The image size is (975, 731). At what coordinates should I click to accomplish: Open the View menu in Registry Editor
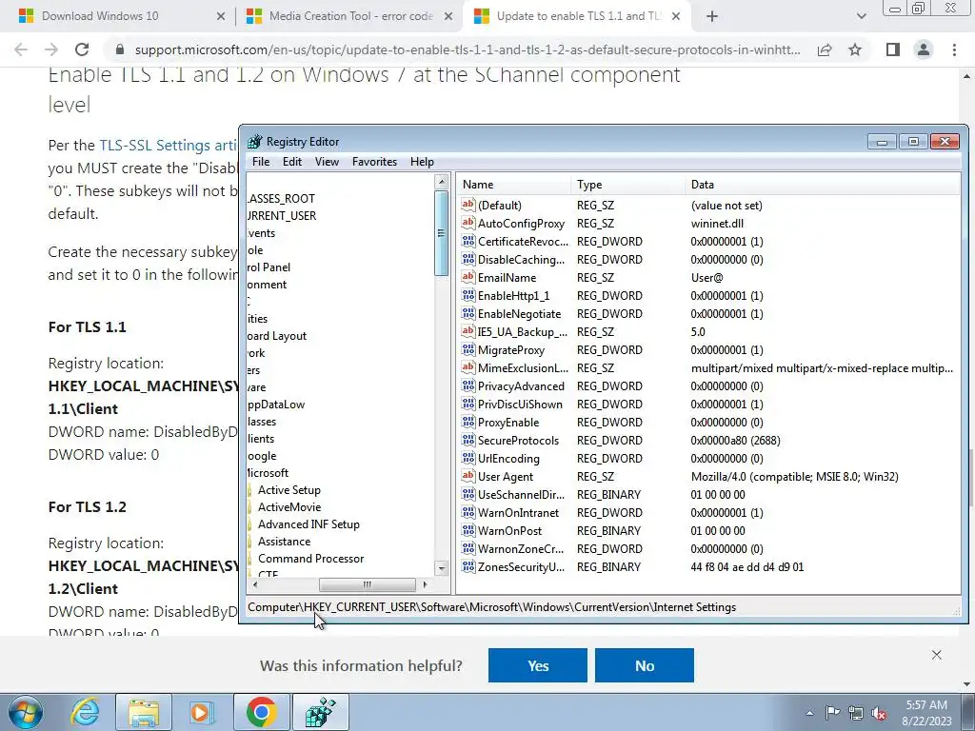click(328, 162)
